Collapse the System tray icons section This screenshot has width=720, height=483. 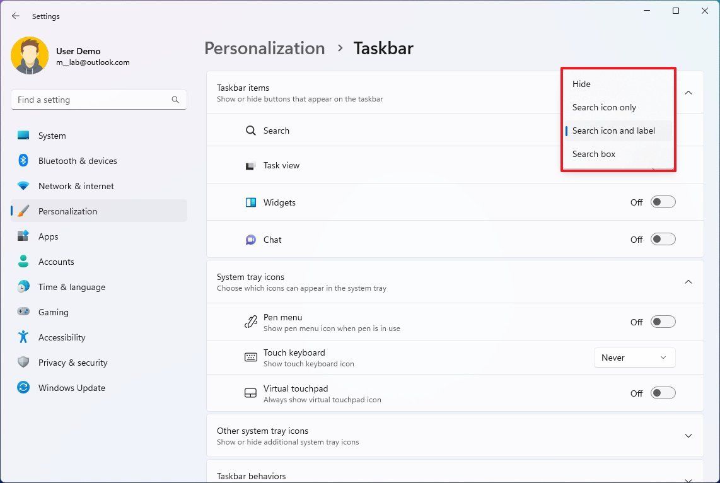click(x=688, y=282)
